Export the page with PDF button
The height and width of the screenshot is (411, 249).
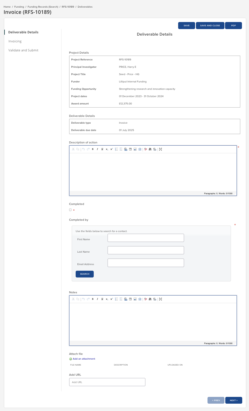[233, 25]
